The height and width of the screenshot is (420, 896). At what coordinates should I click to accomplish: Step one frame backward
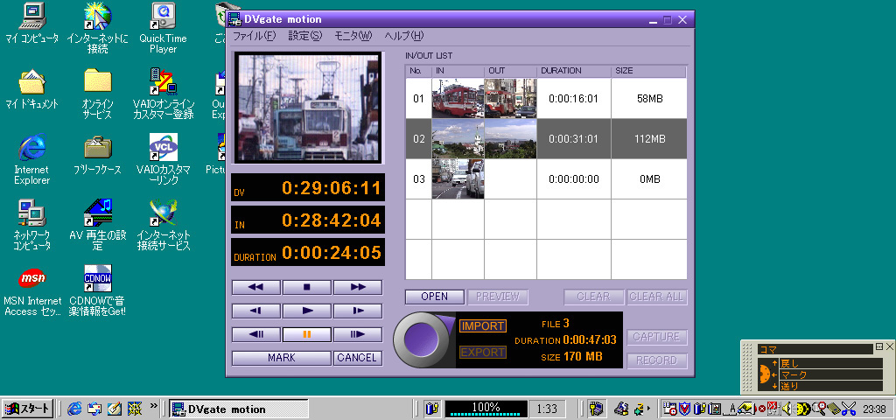[x=256, y=334]
